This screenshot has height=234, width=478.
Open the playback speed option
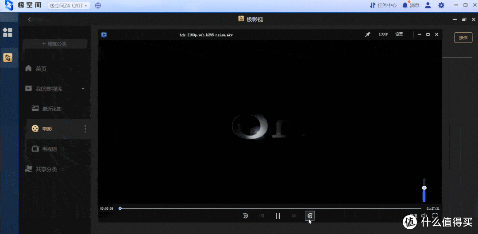pos(413,216)
